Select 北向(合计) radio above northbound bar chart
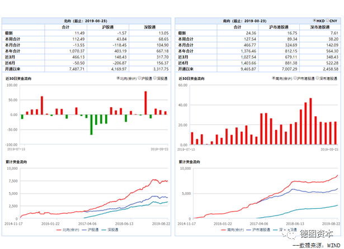The image size is (344, 249). 119,79
